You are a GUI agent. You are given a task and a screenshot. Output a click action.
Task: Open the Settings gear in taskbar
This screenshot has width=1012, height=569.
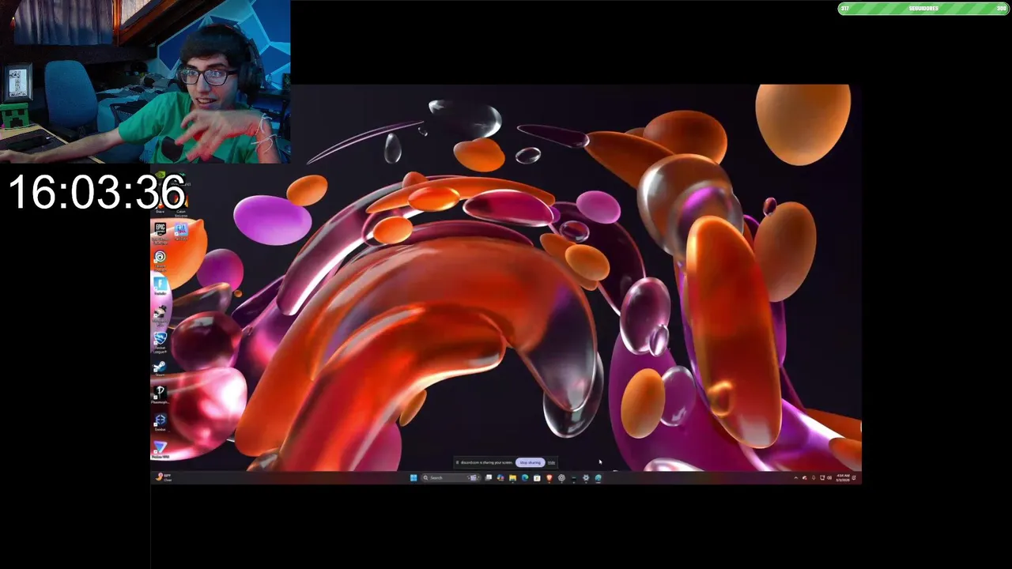tap(586, 477)
